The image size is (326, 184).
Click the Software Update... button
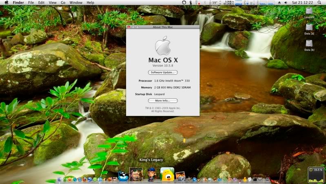163,72
